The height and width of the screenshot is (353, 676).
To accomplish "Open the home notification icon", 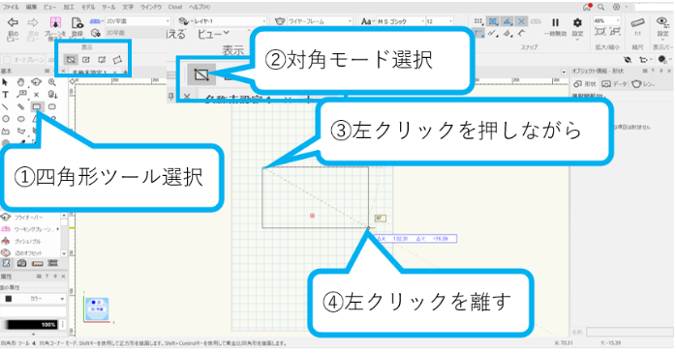I will 587,7.
